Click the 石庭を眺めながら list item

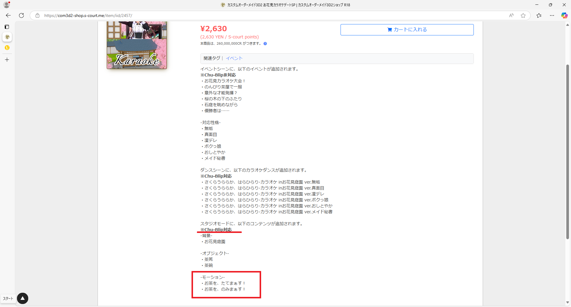(219, 105)
